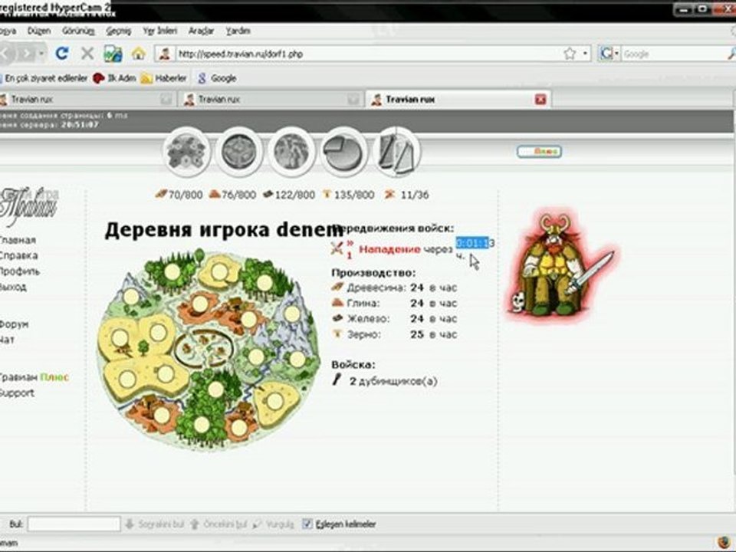Open the Google bookmark
736x552 pixels.
pyautogui.click(x=216, y=78)
